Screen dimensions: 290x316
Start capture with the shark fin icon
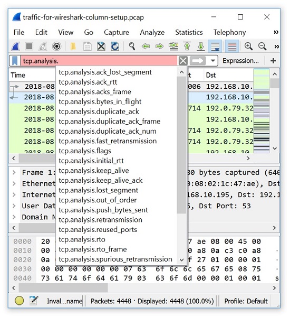point(15,47)
